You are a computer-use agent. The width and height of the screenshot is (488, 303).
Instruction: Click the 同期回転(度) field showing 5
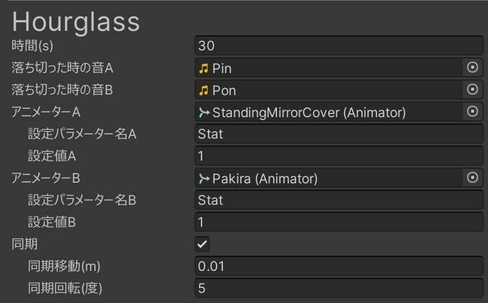339,289
